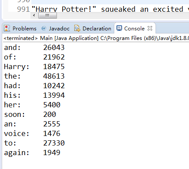This screenshot has height=169, width=189.
Task: Click the Problems view icon
Action: click(x=7, y=28)
